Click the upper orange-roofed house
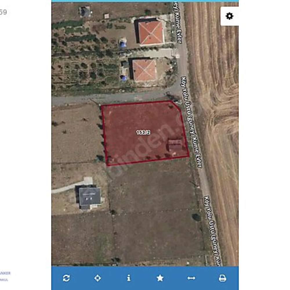290x290 pixels. click(x=151, y=32)
